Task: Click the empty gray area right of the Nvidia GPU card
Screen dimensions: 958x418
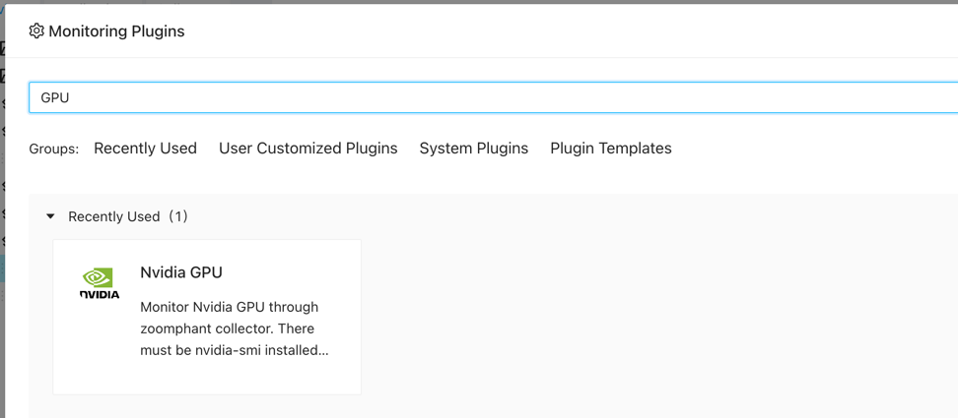Action: (x=641, y=315)
